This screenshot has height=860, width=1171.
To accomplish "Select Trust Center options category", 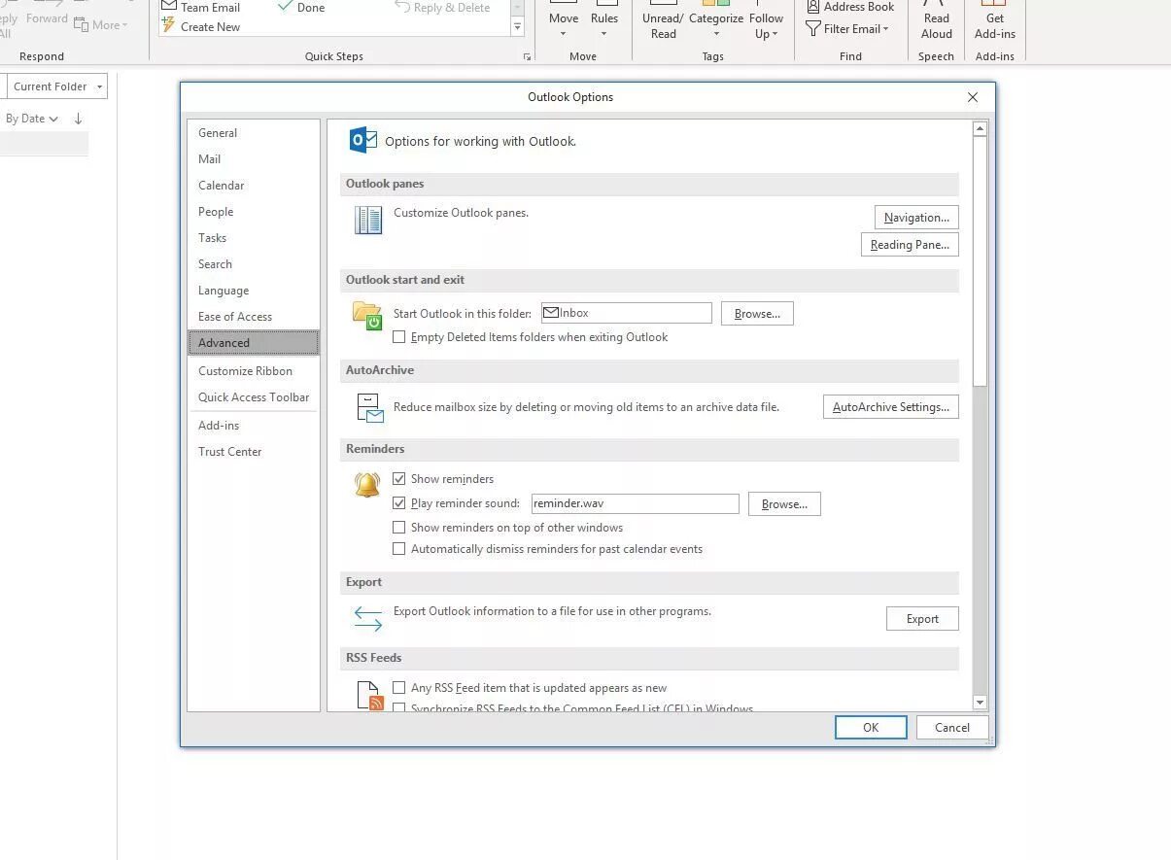I will pyautogui.click(x=253, y=452).
